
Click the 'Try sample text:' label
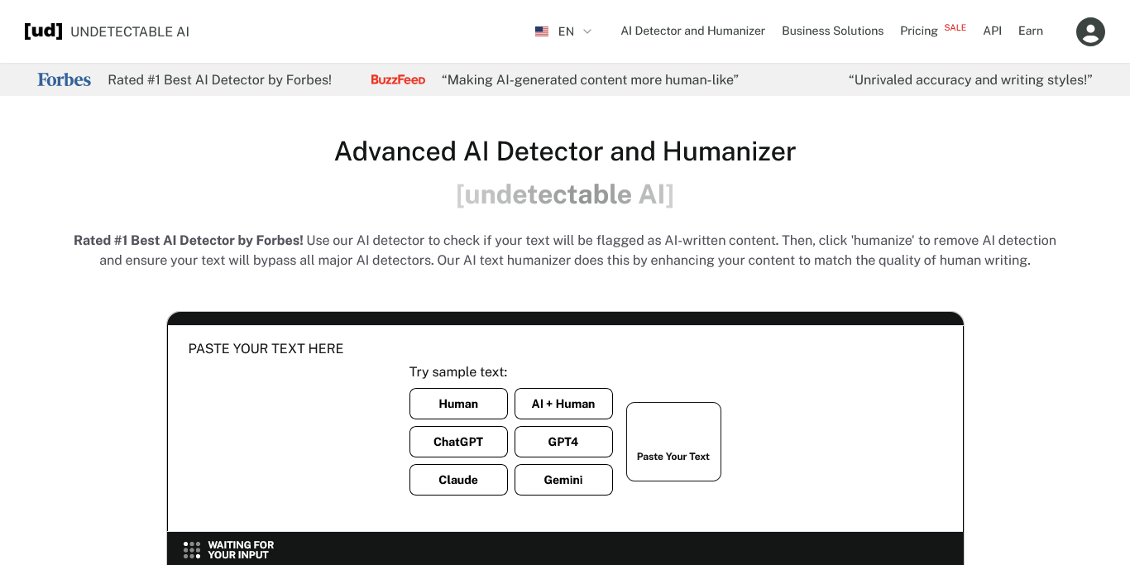click(x=458, y=372)
